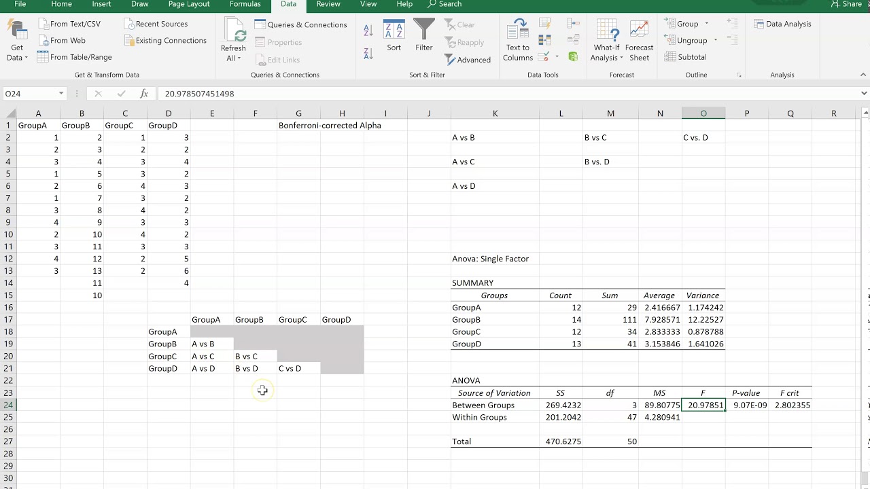Screen dimensions: 870x489
Task: Click the Flash Fill icon
Action: point(544,24)
